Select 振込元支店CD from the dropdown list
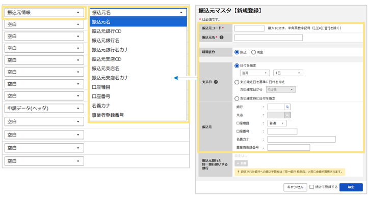 [138, 59]
